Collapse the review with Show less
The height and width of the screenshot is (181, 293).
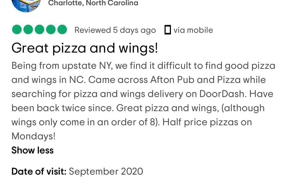tap(33, 150)
